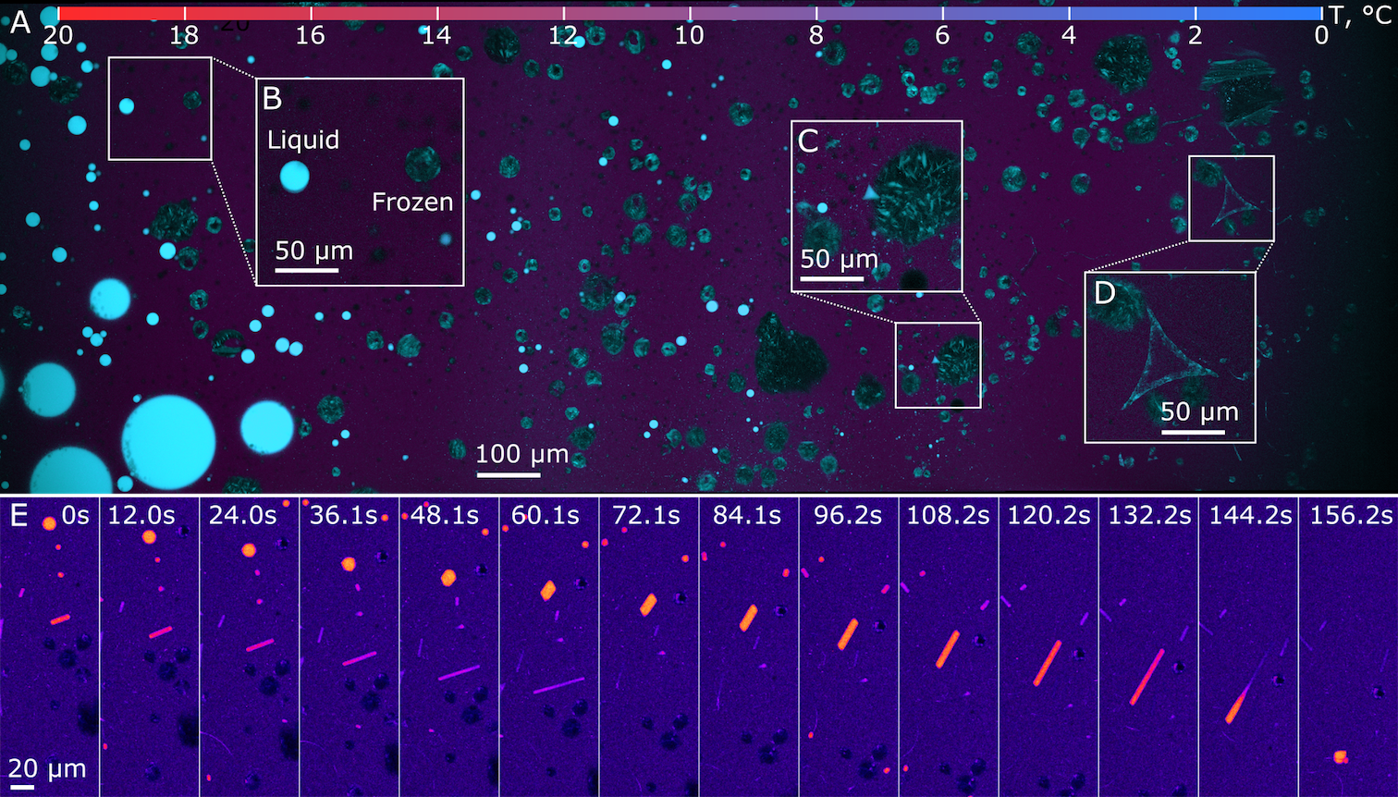1398x797 pixels.
Task: Select the 4 tick label on temperature scale
Action: pos(1069,35)
